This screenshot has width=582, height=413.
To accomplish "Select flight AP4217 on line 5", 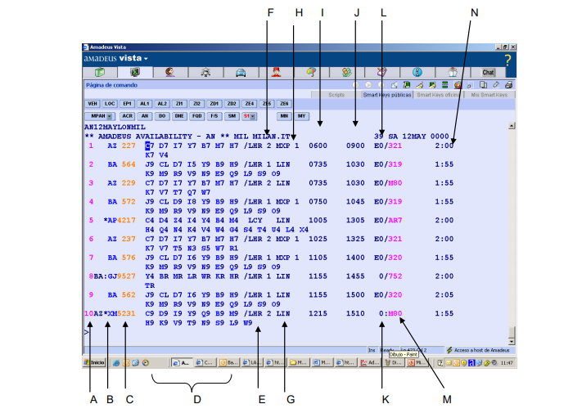I will tap(120, 220).
